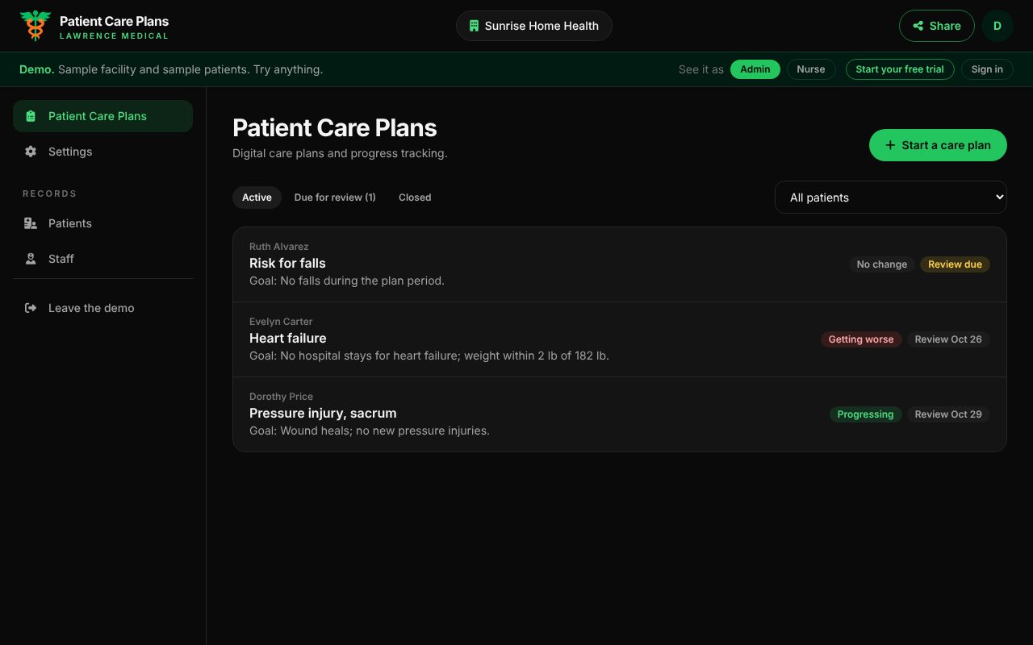Open the Pressure injury, sacrum care plan
The width and height of the screenshot is (1033, 645).
point(620,414)
